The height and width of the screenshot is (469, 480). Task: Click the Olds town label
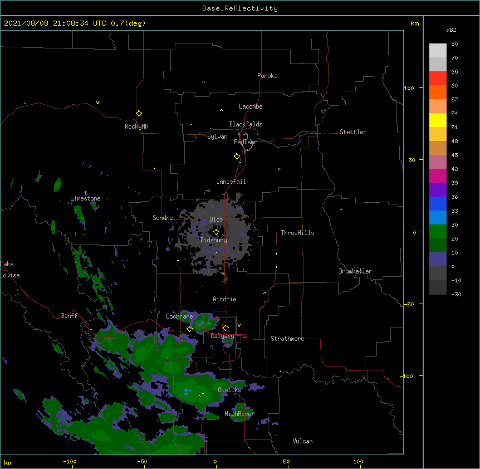(216, 219)
